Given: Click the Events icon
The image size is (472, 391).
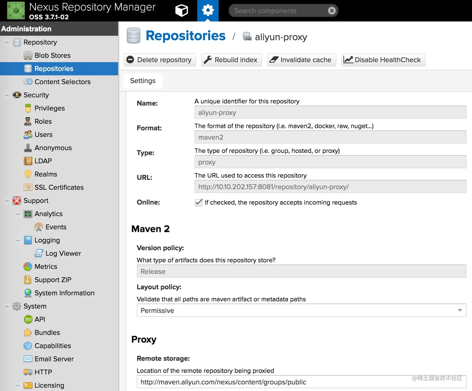Looking at the screenshot, I should tap(39, 227).
